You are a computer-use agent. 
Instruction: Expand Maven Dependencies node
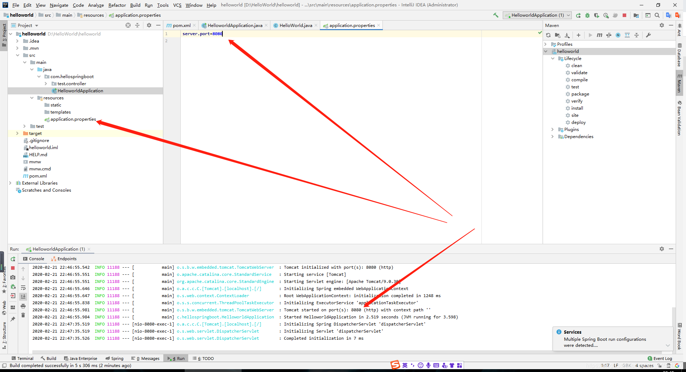click(553, 137)
